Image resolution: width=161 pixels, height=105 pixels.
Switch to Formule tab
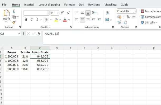69,5
